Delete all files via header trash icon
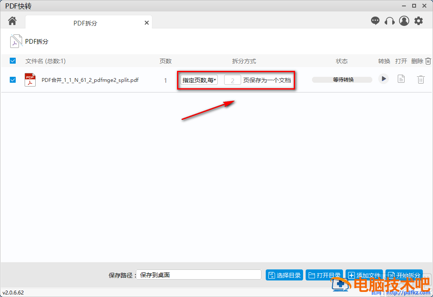 coord(428,61)
